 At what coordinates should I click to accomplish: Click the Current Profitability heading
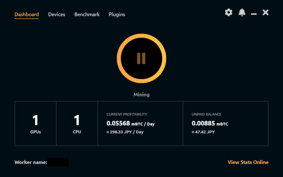(x=127, y=115)
